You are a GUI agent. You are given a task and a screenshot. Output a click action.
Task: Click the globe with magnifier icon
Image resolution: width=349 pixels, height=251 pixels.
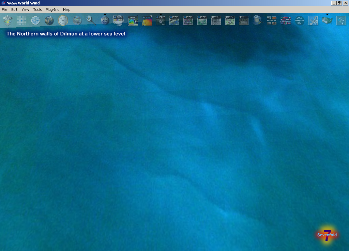(258, 20)
